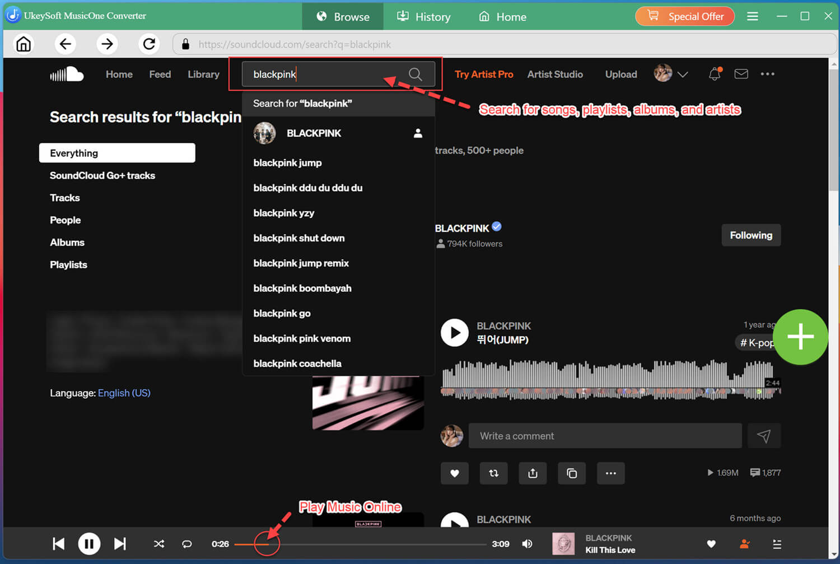Open SoundCloud Home navigation link
Screen dimensions: 840x564
(x=119, y=74)
